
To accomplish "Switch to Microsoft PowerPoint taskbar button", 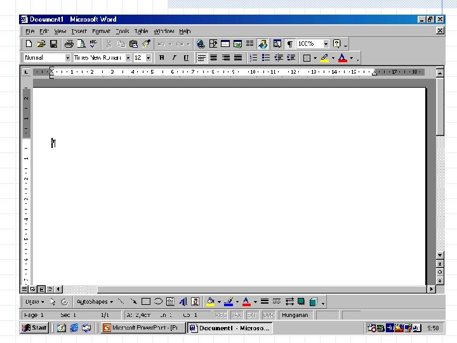I will point(143,328).
